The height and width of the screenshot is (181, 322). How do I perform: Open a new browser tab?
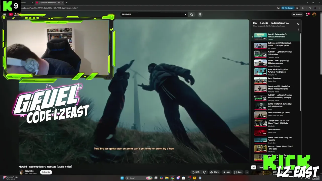coord(66,3)
